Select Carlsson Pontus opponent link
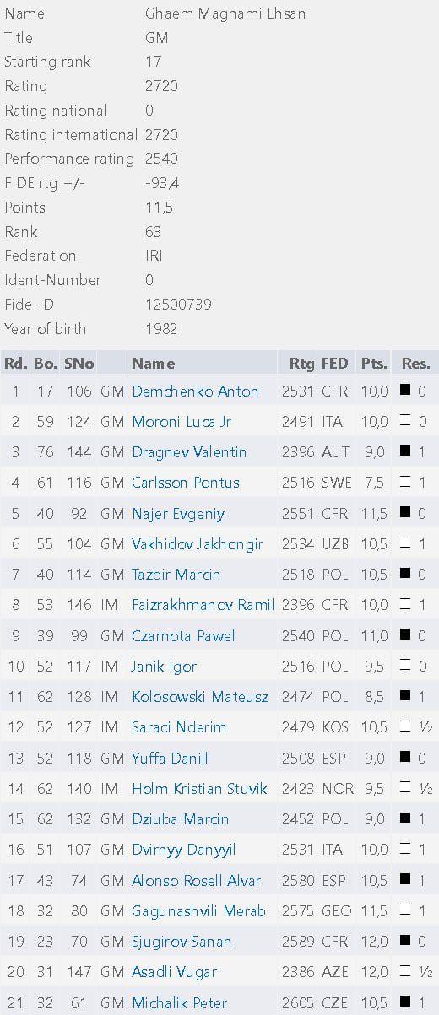This screenshot has width=439, height=1015. (x=186, y=483)
